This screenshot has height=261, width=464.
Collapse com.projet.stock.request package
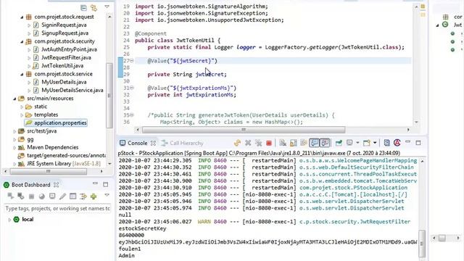pos(22,17)
